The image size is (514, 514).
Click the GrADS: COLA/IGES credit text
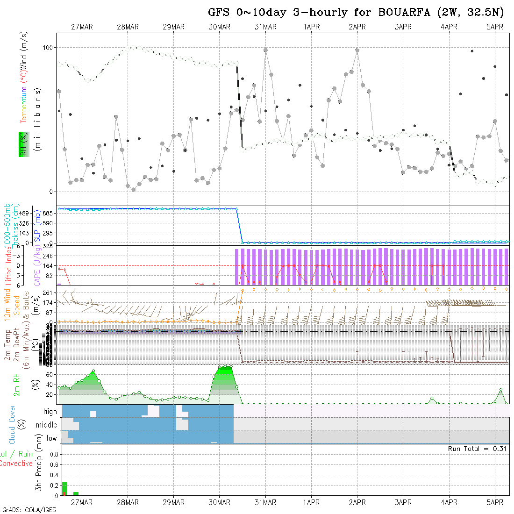pyautogui.click(x=29, y=510)
